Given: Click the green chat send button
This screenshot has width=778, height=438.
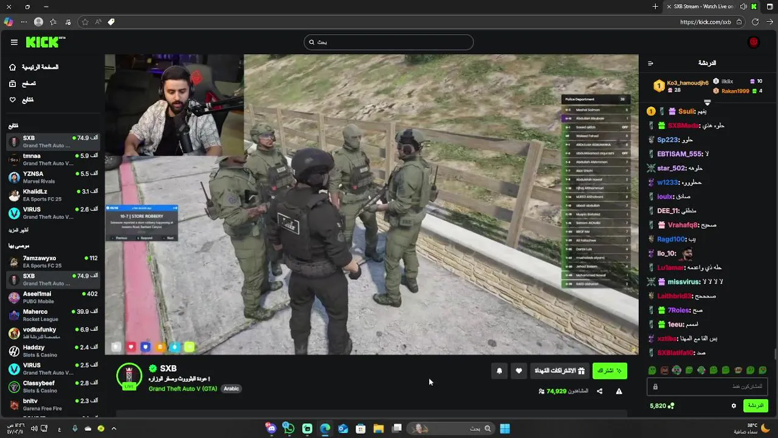Looking at the screenshot, I should point(756,406).
